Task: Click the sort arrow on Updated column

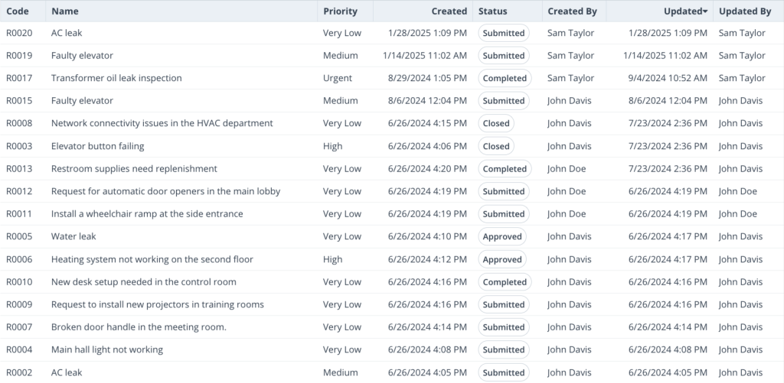Action: 704,11
